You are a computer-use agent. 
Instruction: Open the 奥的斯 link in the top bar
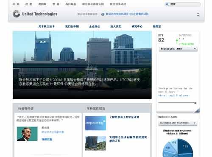click(x=42, y=4)
